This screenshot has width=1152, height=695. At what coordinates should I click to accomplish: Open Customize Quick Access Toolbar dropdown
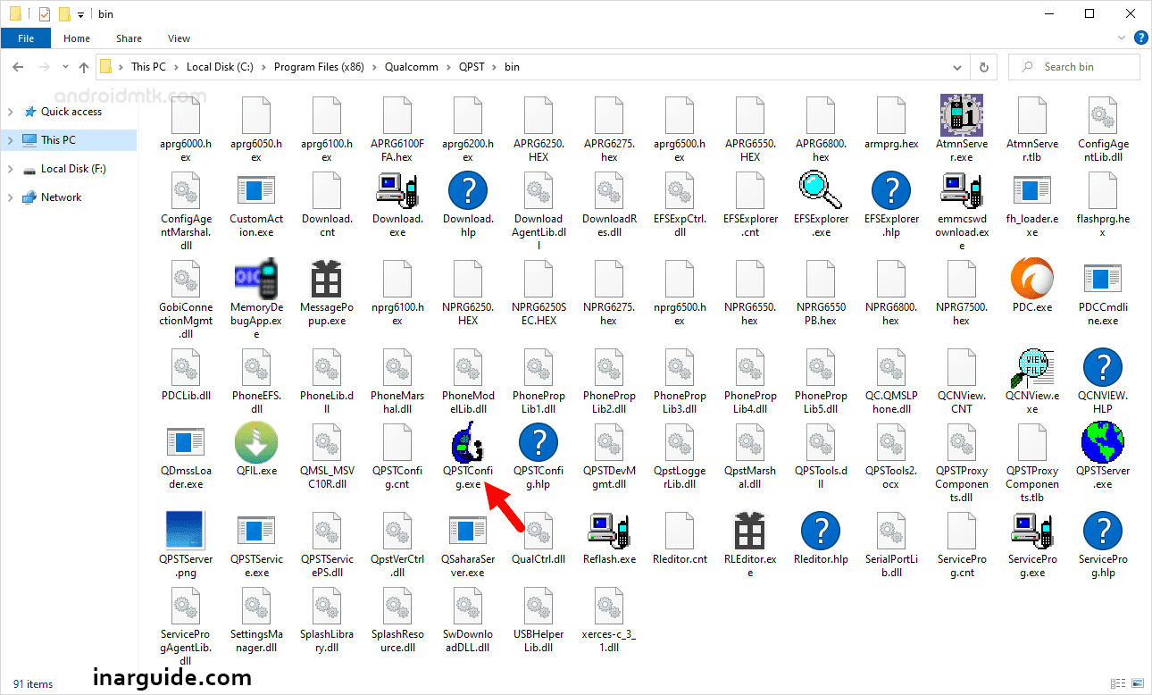[x=80, y=14]
